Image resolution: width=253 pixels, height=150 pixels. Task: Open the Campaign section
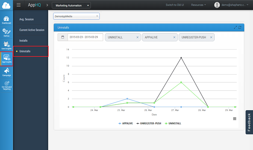click(6, 72)
